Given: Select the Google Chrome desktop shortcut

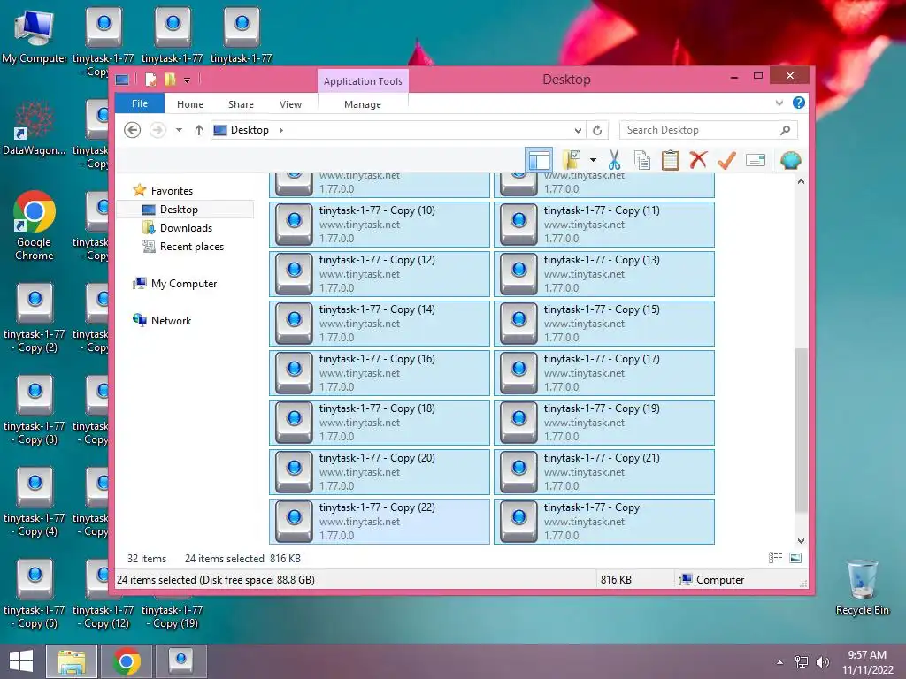Looking at the screenshot, I should pos(35,226).
